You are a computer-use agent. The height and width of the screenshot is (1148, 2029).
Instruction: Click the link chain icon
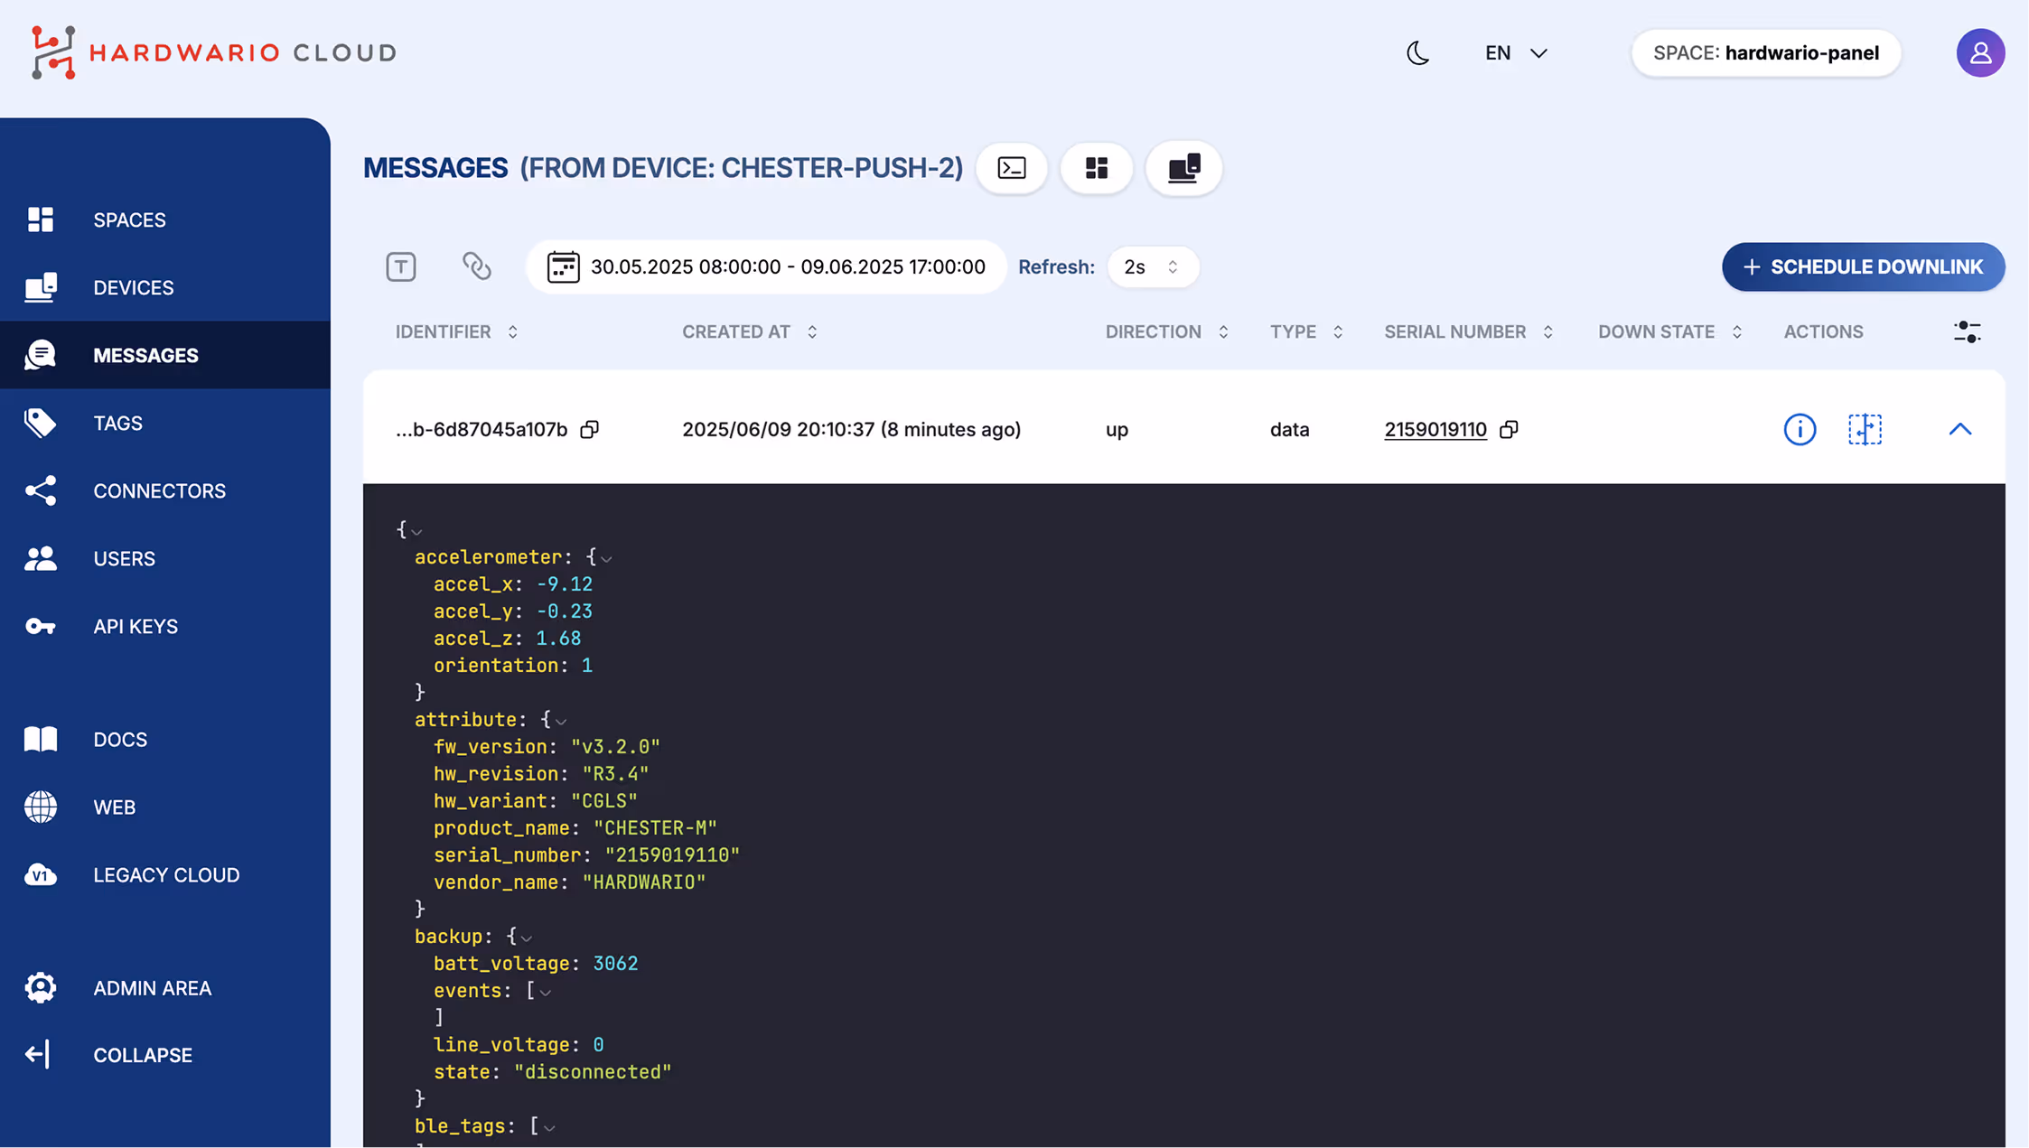point(477,266)
